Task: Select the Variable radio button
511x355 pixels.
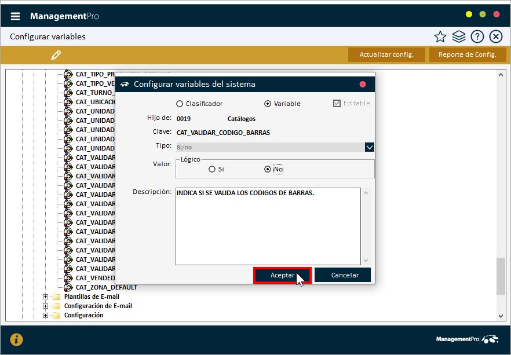Action: (268, 104)
